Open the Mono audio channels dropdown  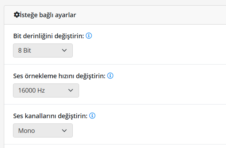43,130
